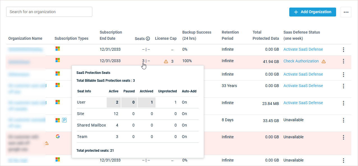358x166 pixels.
Task: Click warning icon next to Google organization name
Action: 47,143
